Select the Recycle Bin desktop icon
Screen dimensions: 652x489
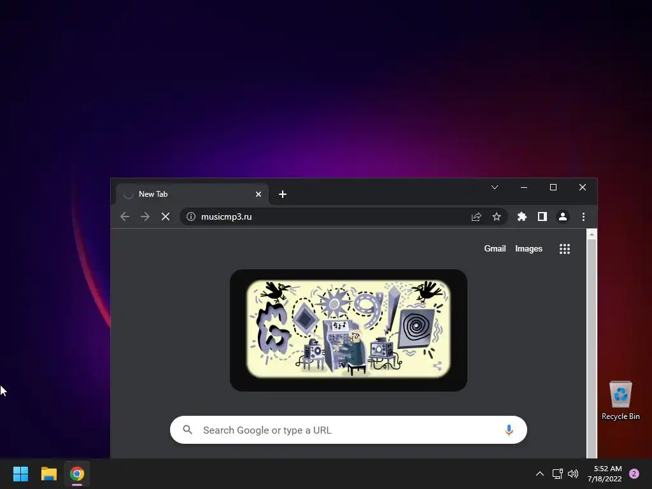[x=620, y=400]
